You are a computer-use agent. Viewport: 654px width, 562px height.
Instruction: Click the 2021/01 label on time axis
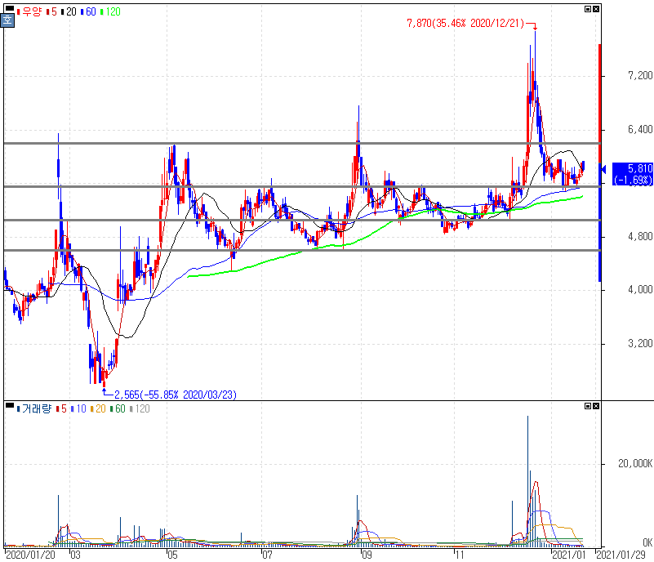(x=569, y=555)
